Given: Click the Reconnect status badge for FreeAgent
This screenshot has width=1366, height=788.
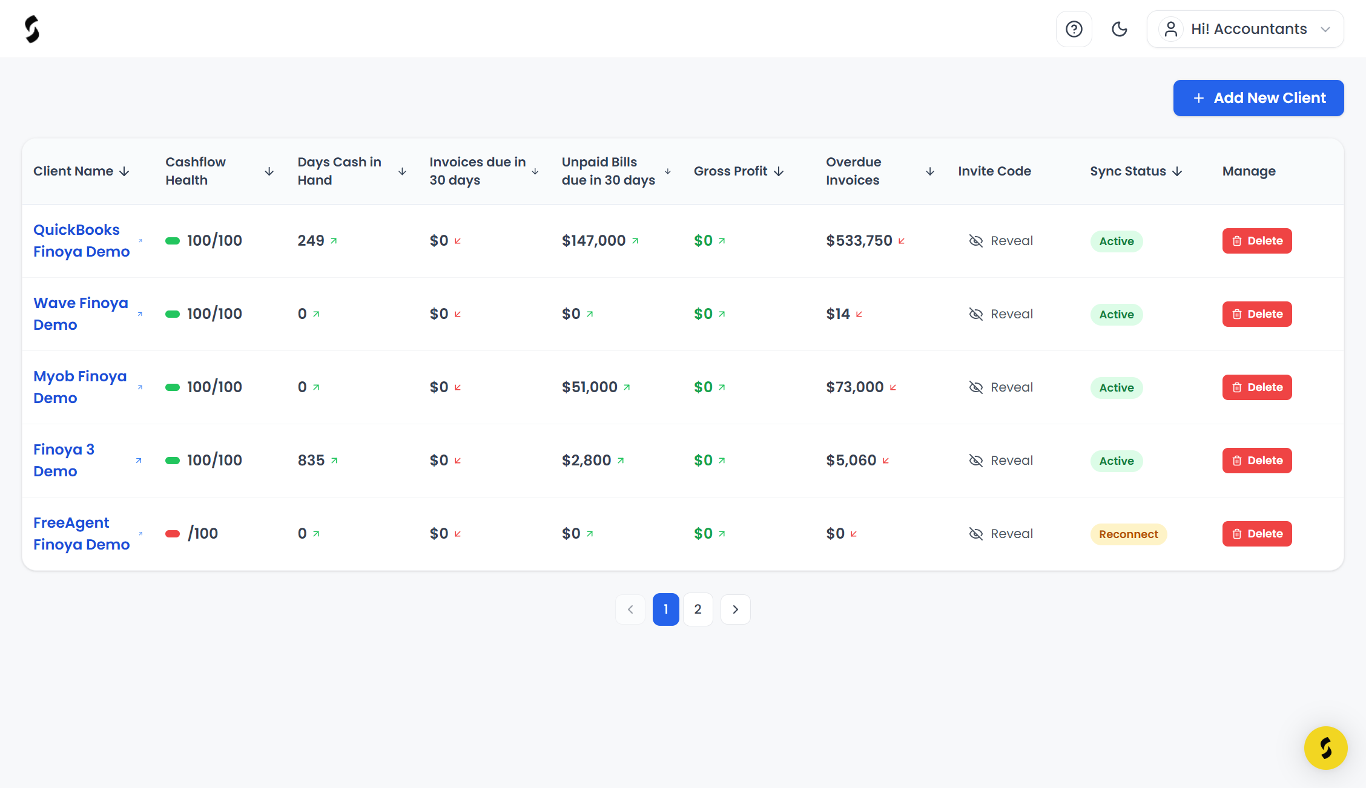Looking at the screenshot, I should (x=1128, y=534).
